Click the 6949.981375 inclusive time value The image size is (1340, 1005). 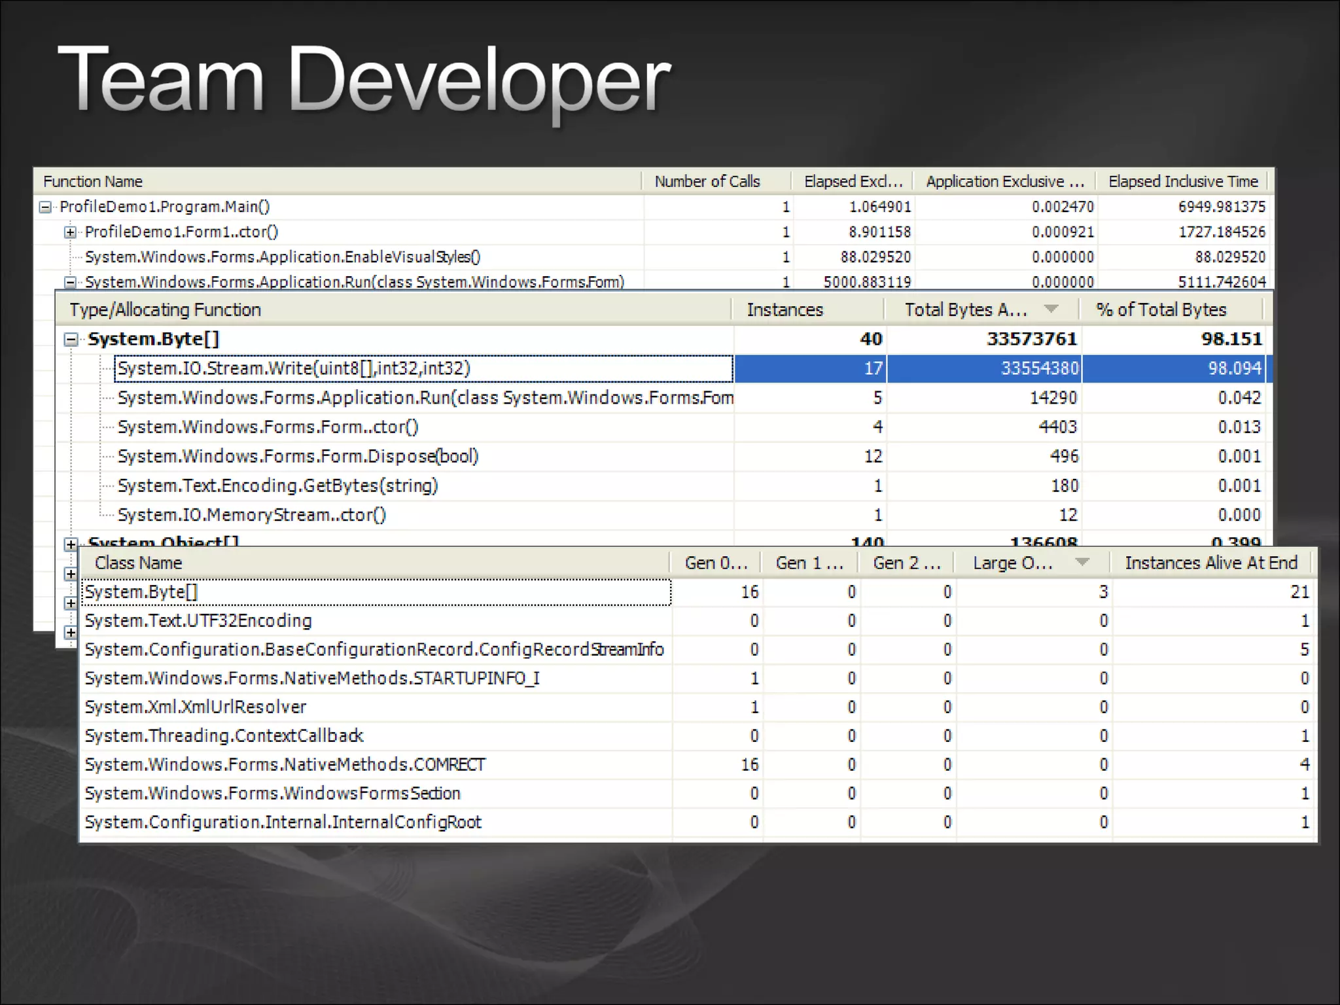click(1222, 207)
